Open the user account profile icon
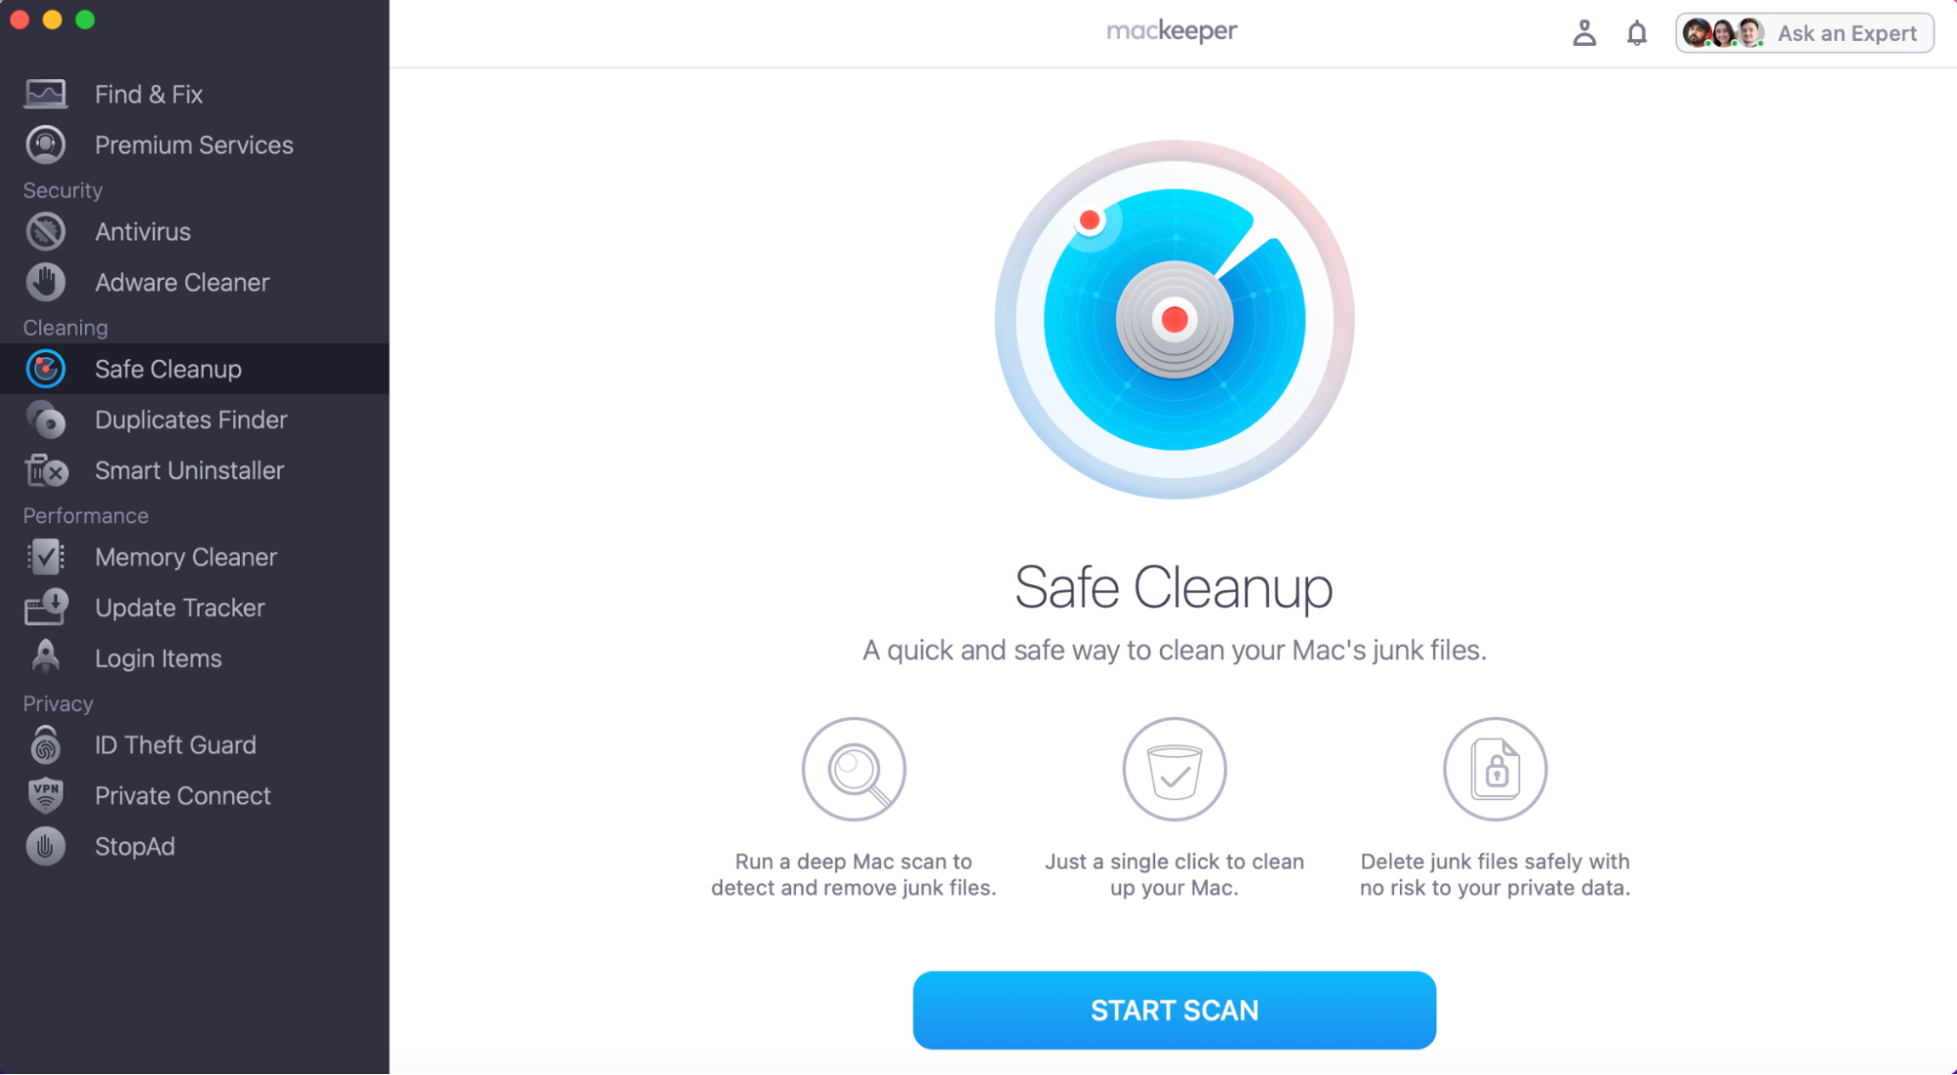Viewport: 1957px width, 1075px height. coord(1584,32)
